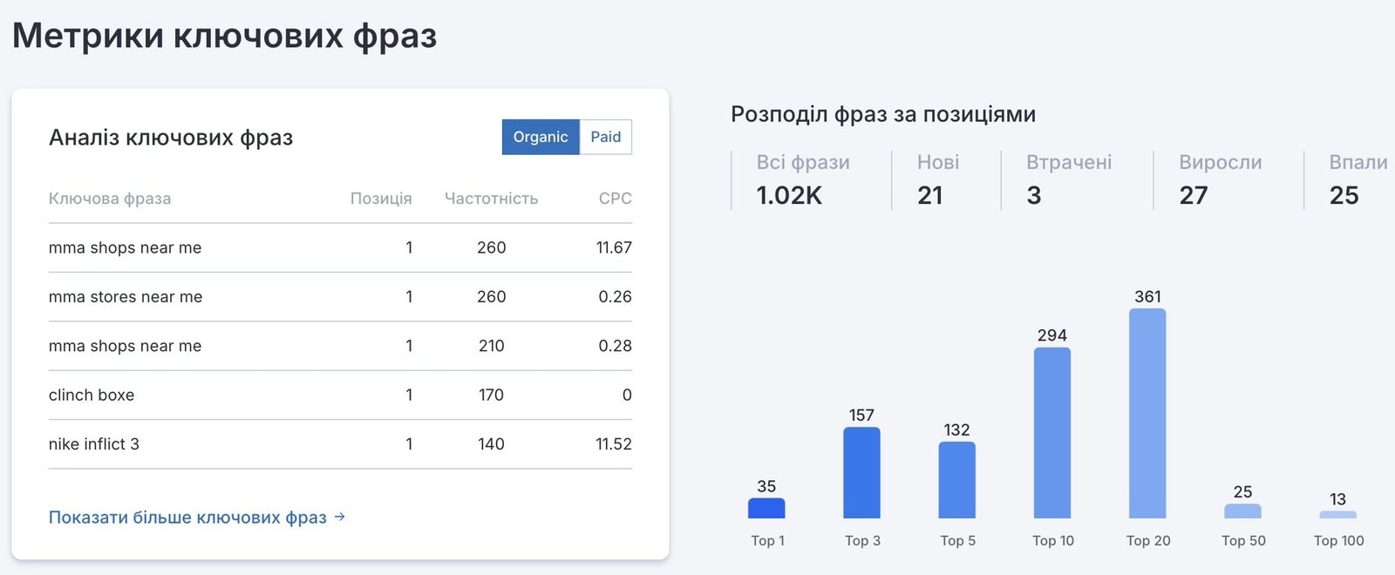Click the mma stores near me keyword
The height and width of the screenshot is (575, 1395).
(126, 297)
